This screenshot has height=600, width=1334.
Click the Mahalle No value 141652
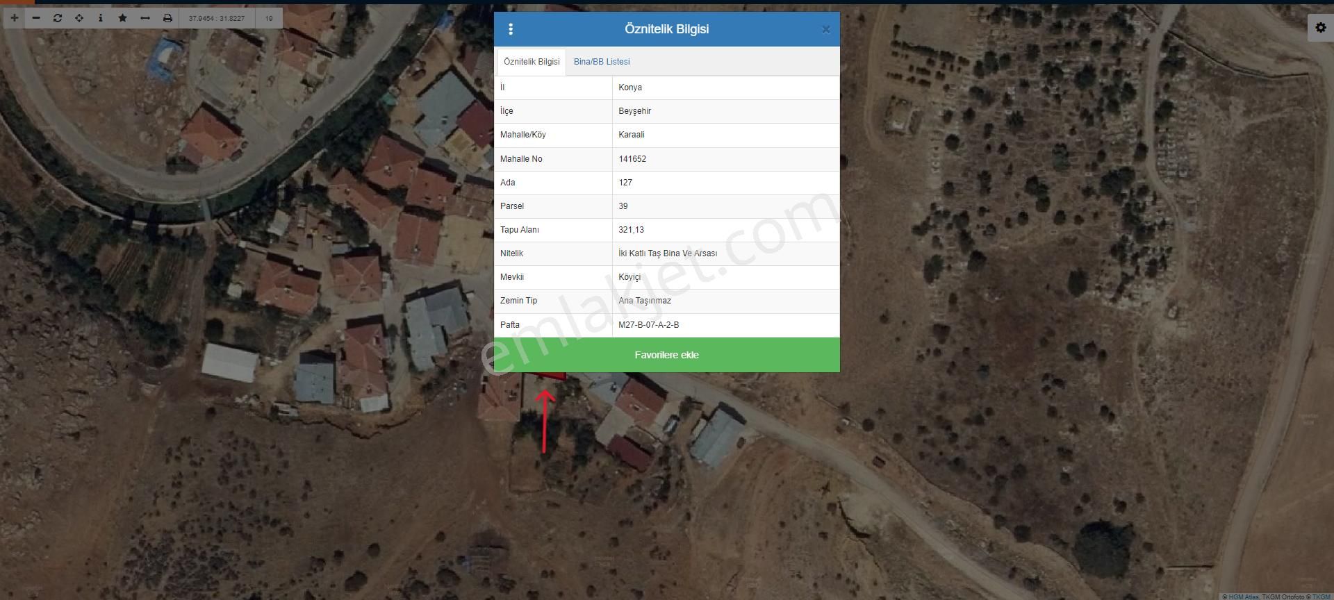click(x=632, y=159)
